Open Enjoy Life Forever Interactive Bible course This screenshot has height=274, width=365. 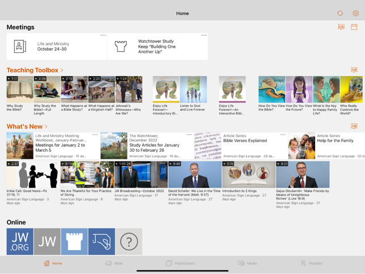(x=232, y=90)
